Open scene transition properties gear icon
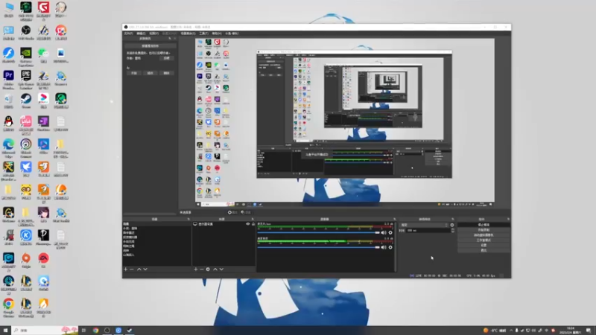Screen dimensions: 596x335 (x=452, y=225)
